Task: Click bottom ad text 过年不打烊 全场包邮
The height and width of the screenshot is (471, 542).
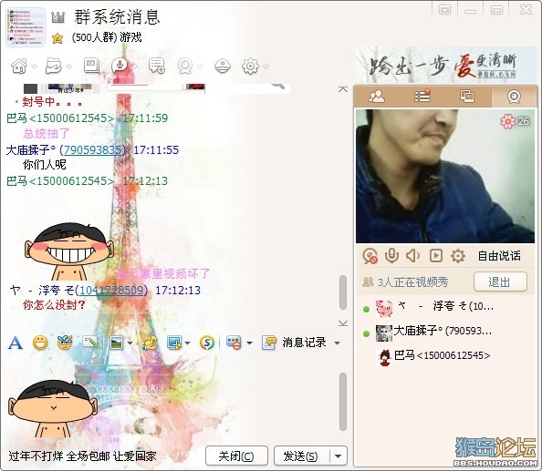Action: coord(82,456)
